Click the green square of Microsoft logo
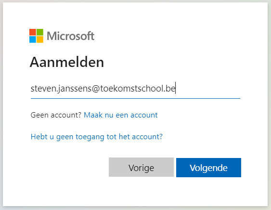The image size is (271, 210). point(40,32)
